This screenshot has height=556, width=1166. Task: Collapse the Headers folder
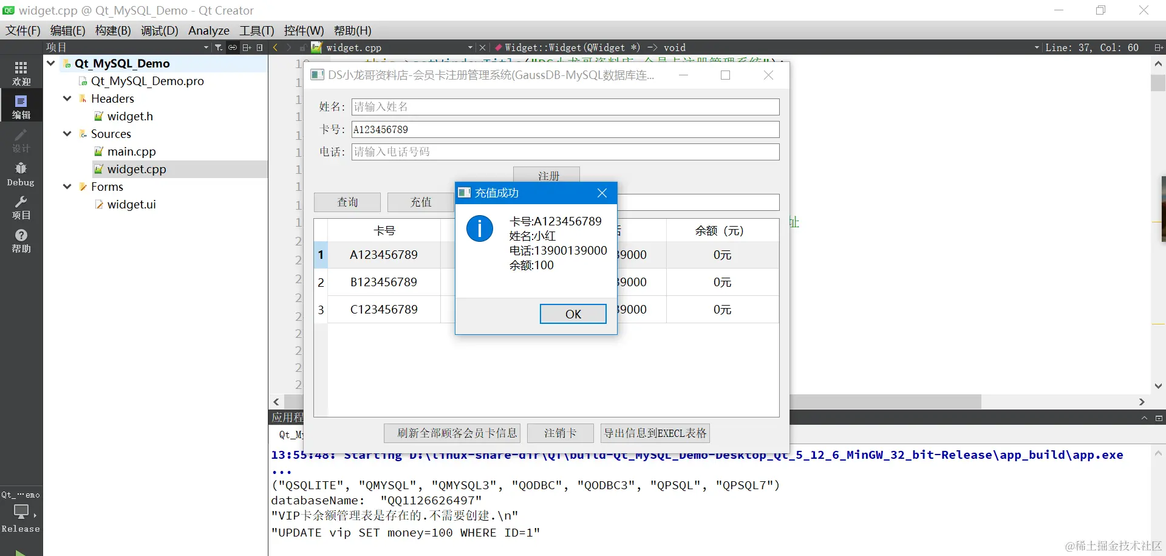tap(67, 98)
